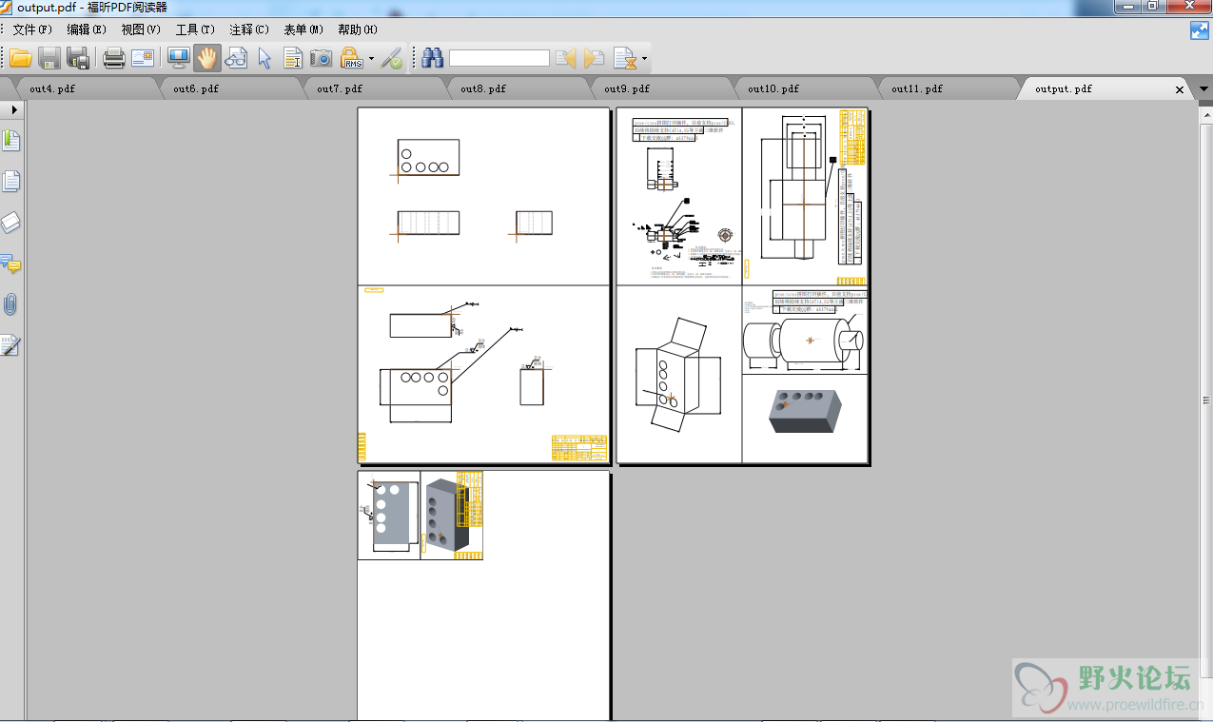Open the Attachments paperclip panel
Viewport: 1213px width, 722px height.
click(x=11, y=304)
